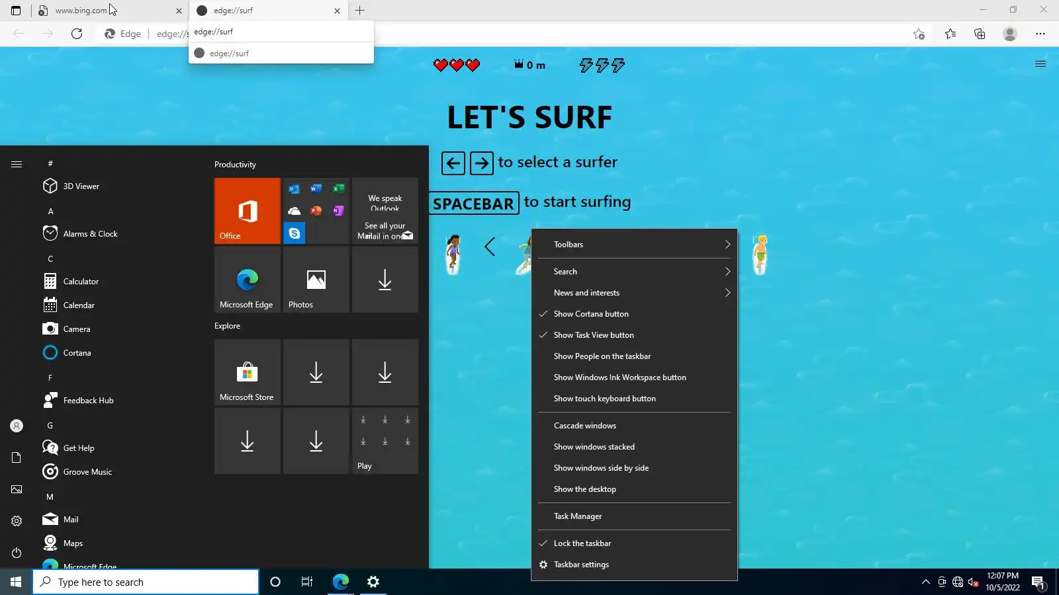The height and width of the screenshot is (595, 1059).
Task: Open the Edge profile icon
Action: pyautogui.click(x=1010, y=34)
